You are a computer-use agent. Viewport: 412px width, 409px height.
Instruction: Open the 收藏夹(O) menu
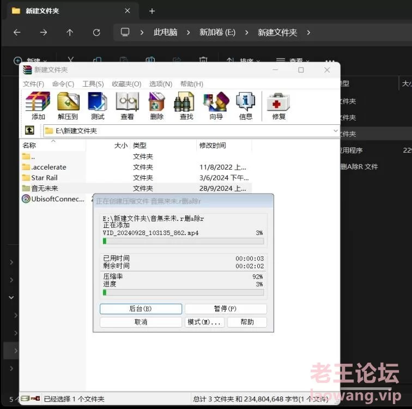coord(126,84)
